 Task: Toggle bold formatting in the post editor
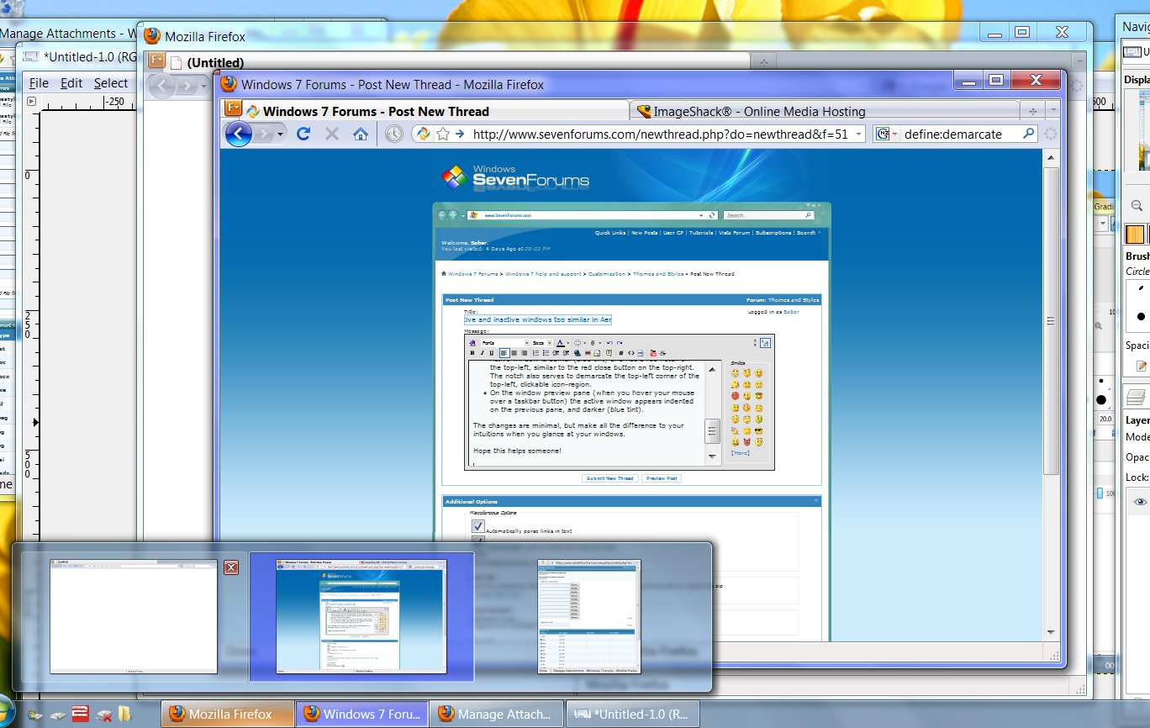[x=472, y=354]
